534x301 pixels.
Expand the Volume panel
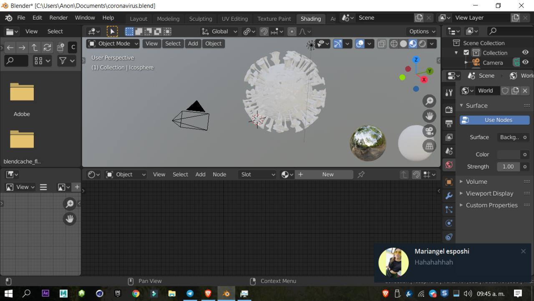pyautogui.click(x=476, y=182)
